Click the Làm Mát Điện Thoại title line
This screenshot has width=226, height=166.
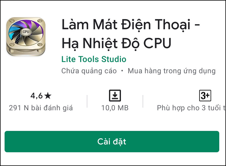131,25
